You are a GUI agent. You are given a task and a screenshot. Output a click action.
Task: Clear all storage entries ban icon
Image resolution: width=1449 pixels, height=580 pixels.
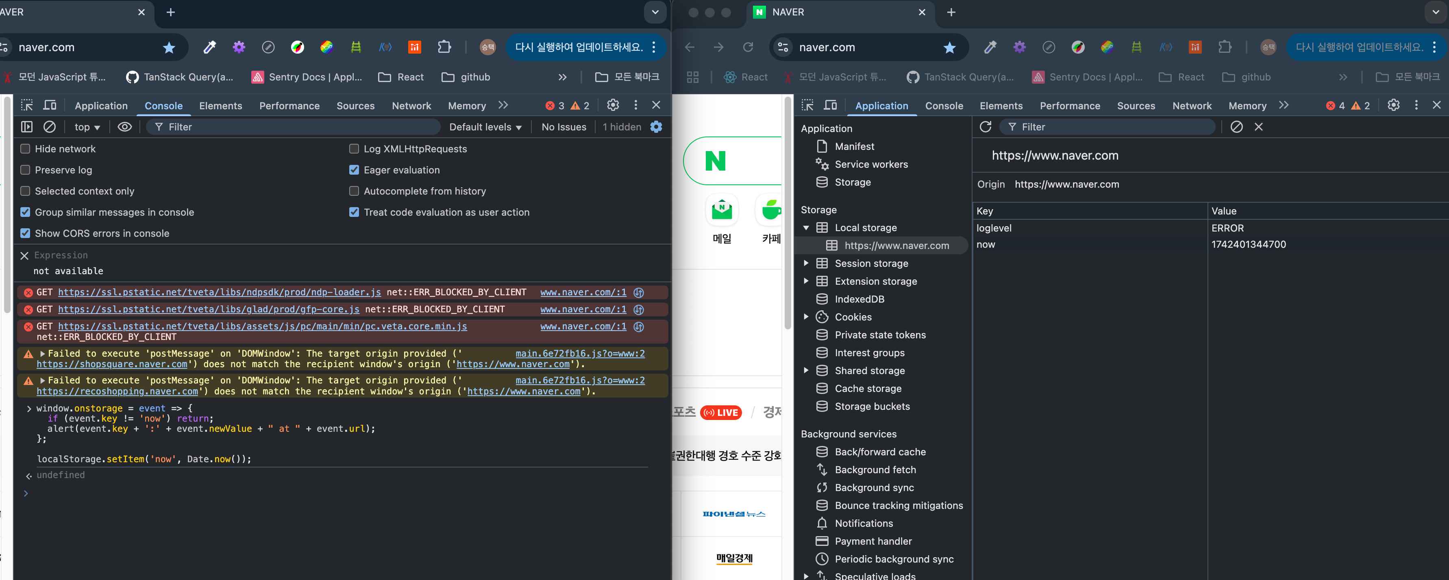pos(1236,127)
